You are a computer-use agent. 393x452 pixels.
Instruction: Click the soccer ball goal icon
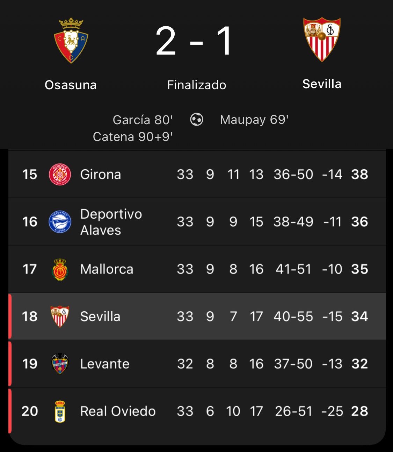(197, 120)
